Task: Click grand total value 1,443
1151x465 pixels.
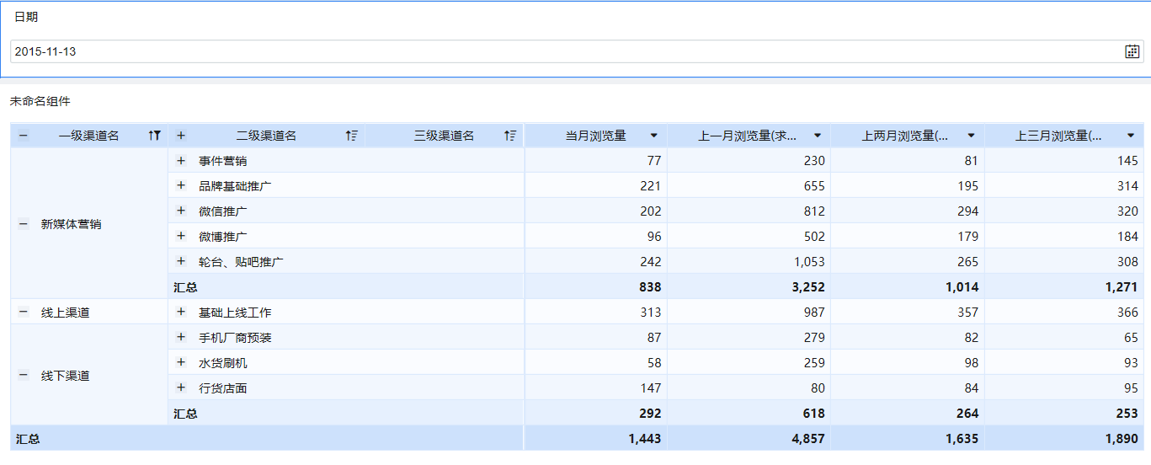Action: coord(645,439)
